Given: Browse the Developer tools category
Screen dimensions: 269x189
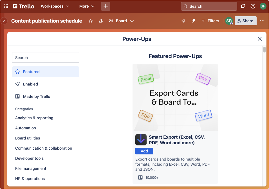Looking at the screenshot, I should (29, 158).
